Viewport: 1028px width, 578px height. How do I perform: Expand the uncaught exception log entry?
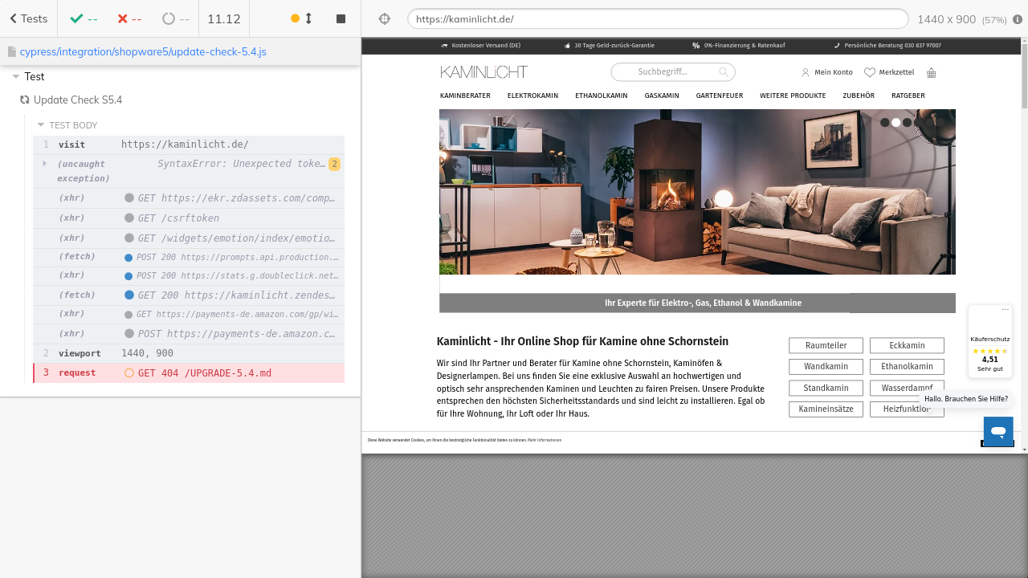point(45,164)
